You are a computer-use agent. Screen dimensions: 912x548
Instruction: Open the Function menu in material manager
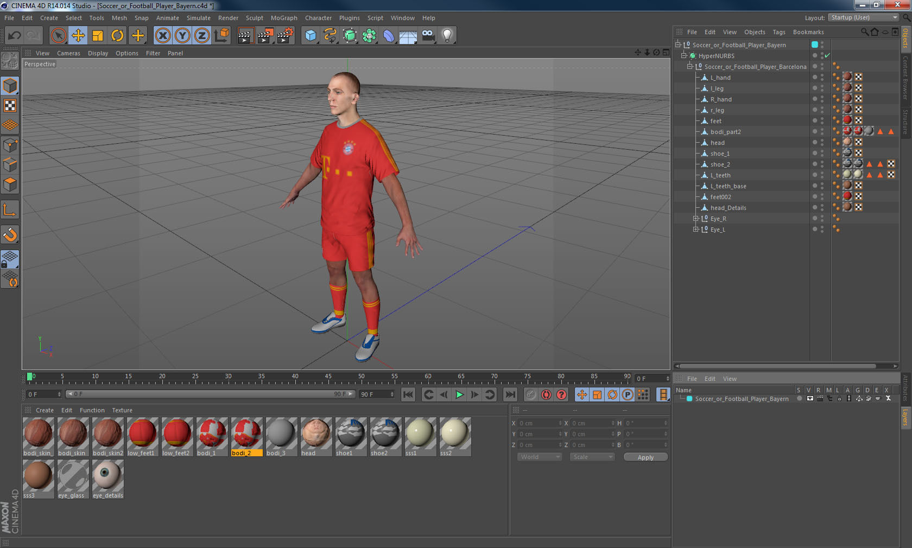click(x=92, y=410)
